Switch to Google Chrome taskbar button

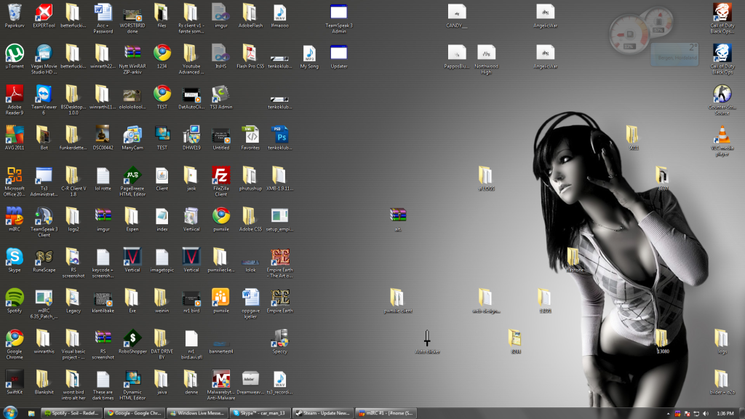click(x=134, y=413)
